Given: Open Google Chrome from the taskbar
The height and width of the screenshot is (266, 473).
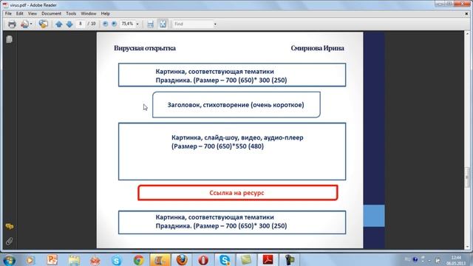Looking at the screenshot, I should pos(139,260).
